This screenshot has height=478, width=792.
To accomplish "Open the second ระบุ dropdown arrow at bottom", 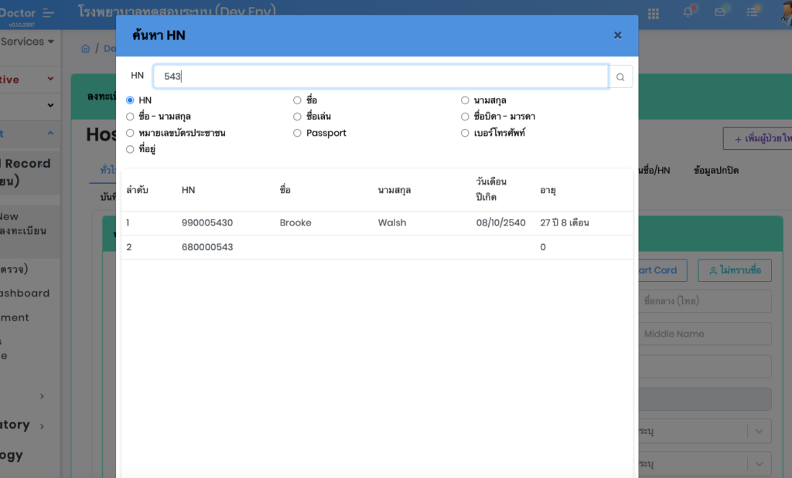I will pyautogui.click(x=759, y=463).
